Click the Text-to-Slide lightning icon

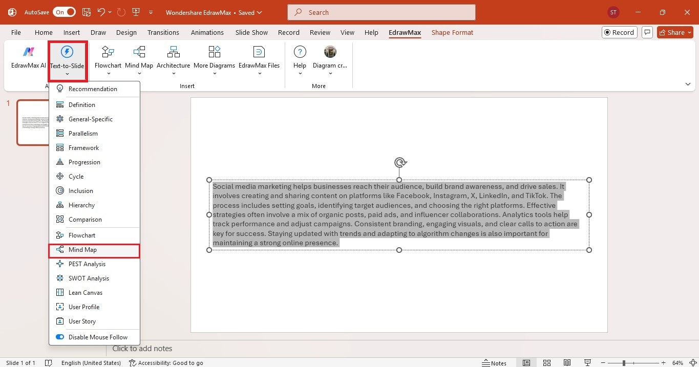point(67,52)
